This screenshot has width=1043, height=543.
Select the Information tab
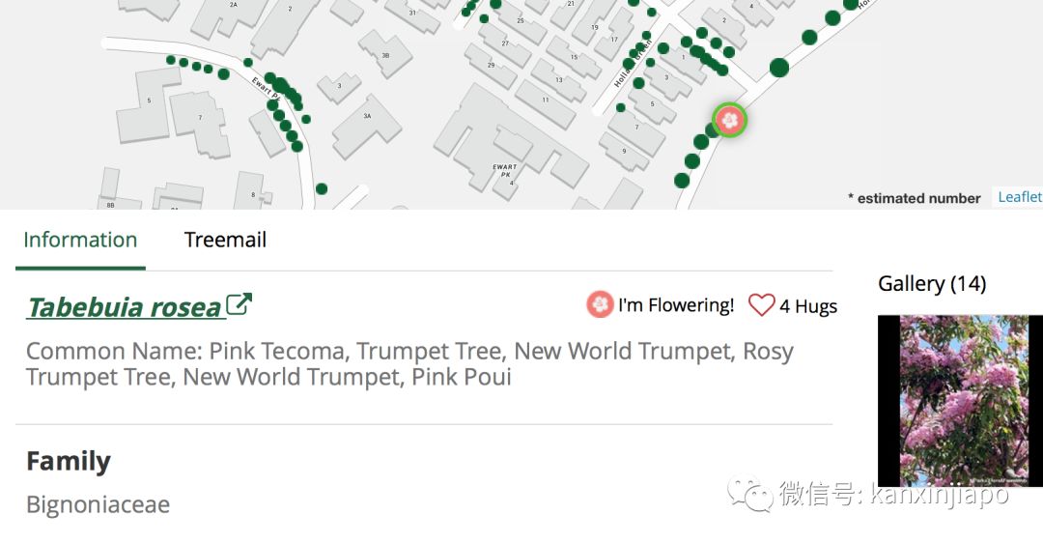pyautogui.click(x=80, y=240)
